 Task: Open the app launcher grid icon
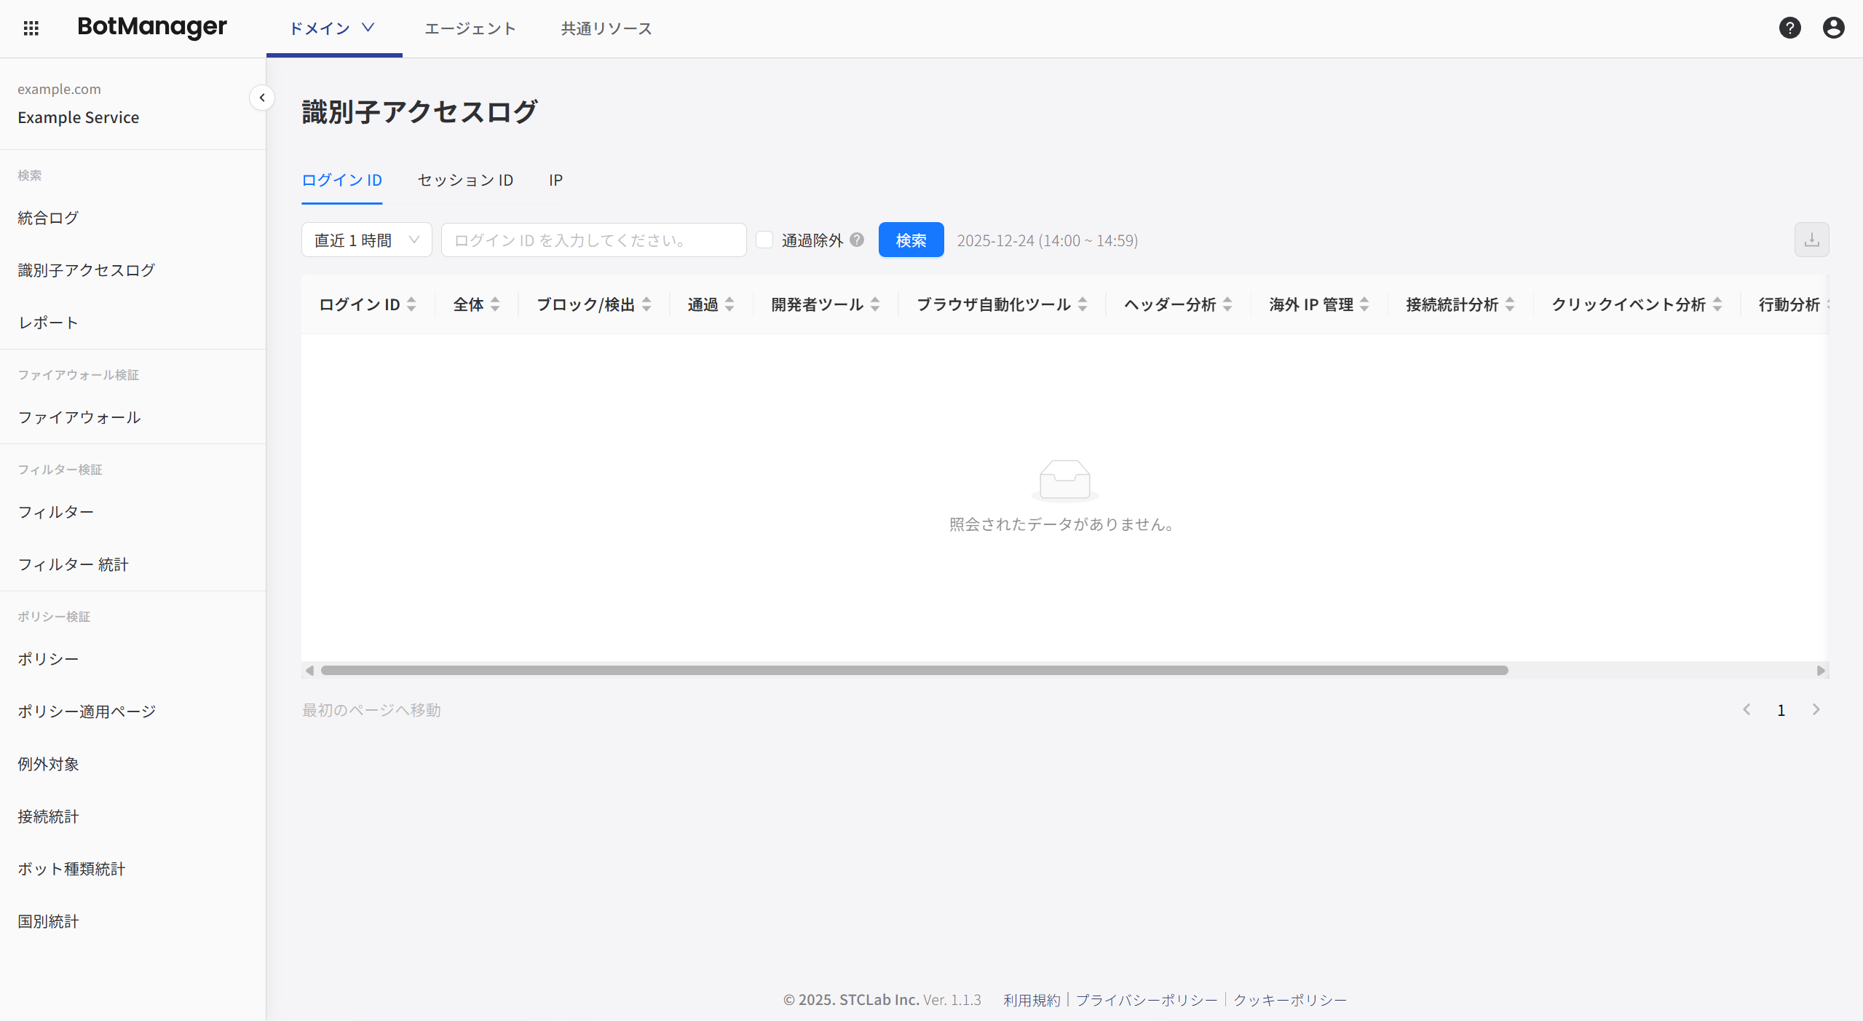pyautogui.click(x=31, y=28)
